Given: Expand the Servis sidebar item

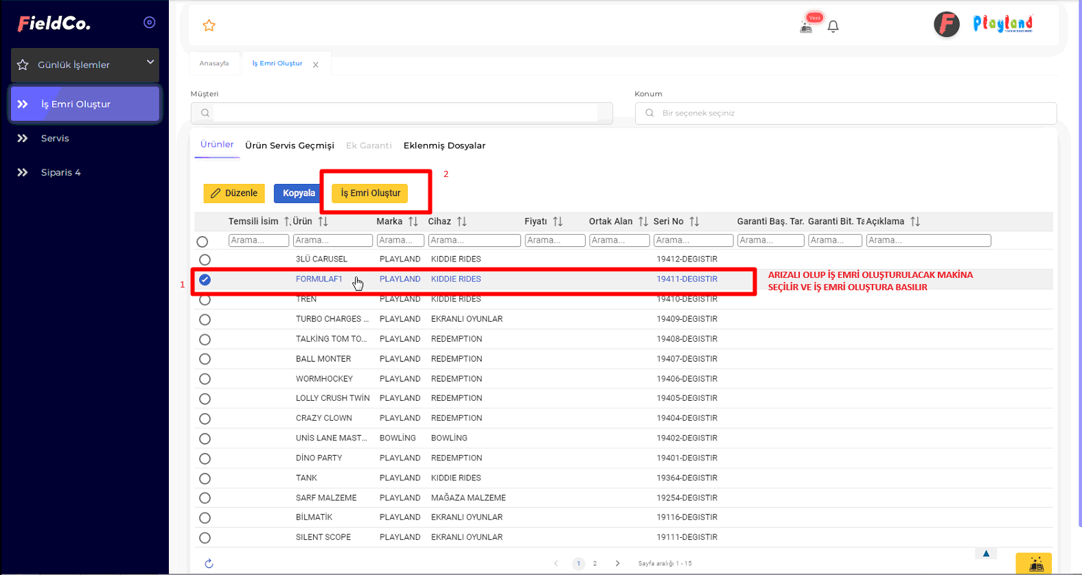Looking at the screenshot, I should [55, 139].
